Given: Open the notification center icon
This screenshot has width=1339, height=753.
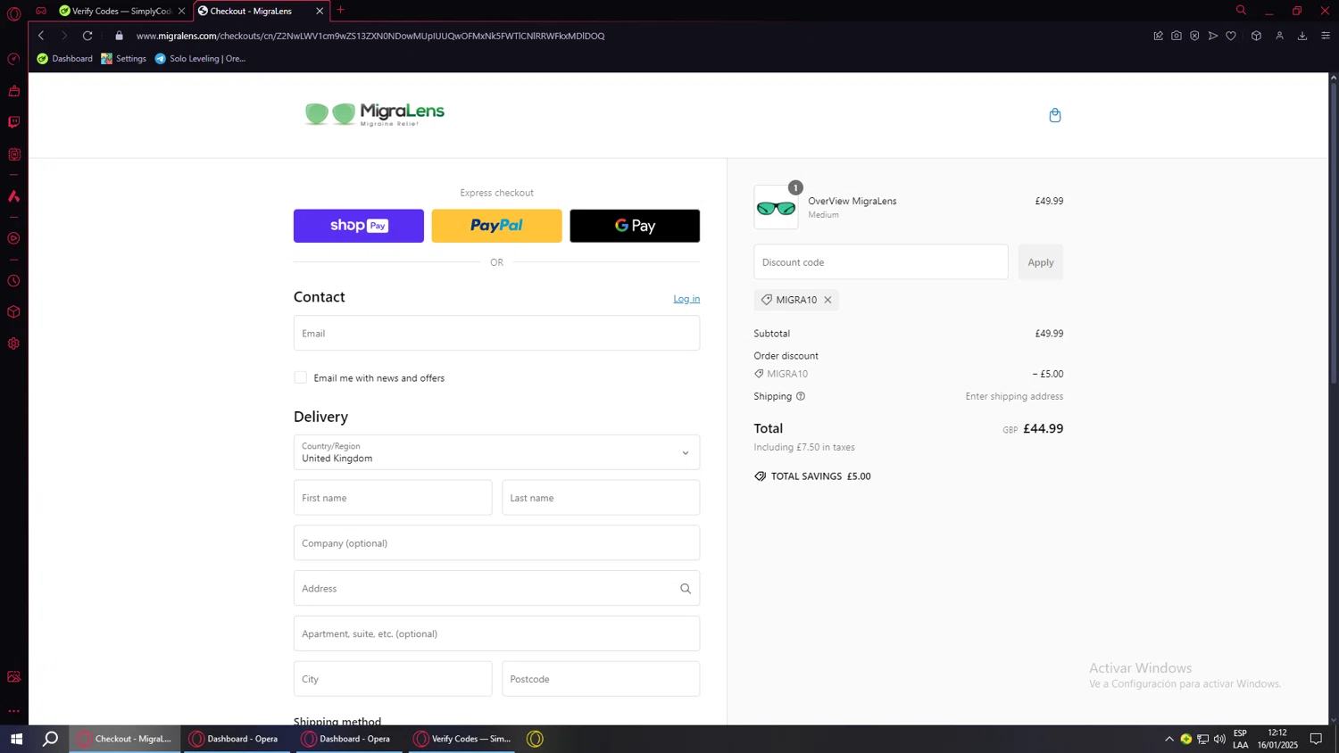Looking at the screenshot, I should pos(1316,739).
